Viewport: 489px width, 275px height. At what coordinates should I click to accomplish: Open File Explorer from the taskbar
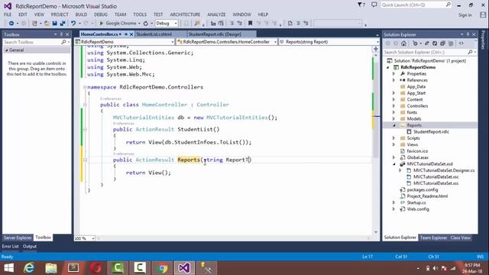51,268
